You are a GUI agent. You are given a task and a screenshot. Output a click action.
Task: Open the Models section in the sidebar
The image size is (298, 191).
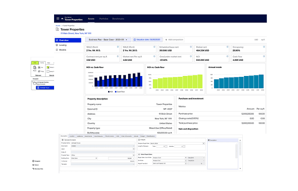(x=63, y=50)
